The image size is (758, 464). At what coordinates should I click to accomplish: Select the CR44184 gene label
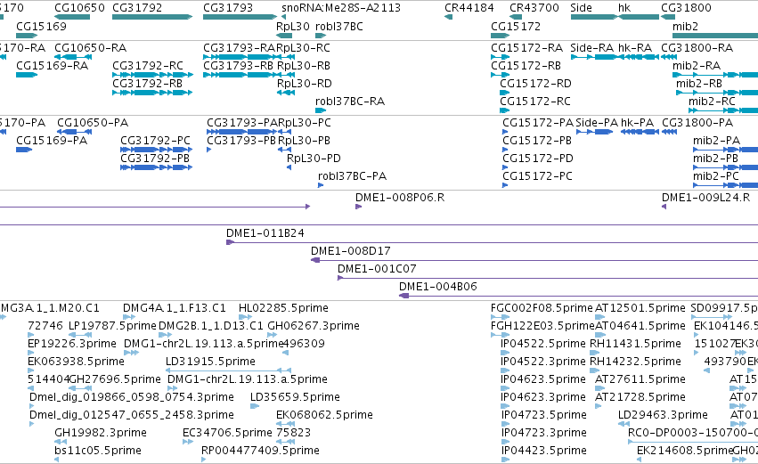pyautogui.click(x=469, y=8)
